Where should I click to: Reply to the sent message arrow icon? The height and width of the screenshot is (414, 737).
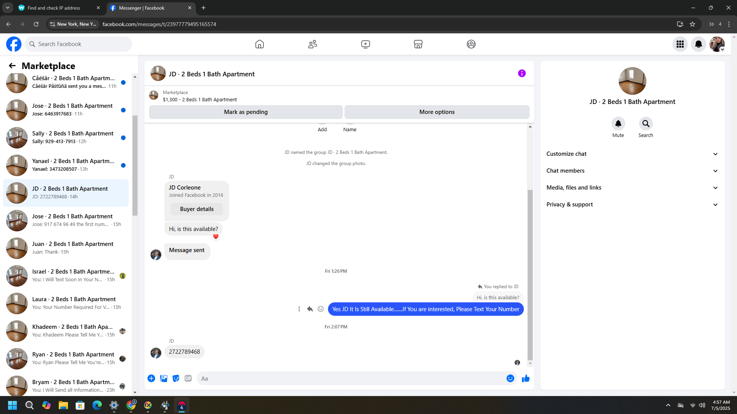[310, 309]
